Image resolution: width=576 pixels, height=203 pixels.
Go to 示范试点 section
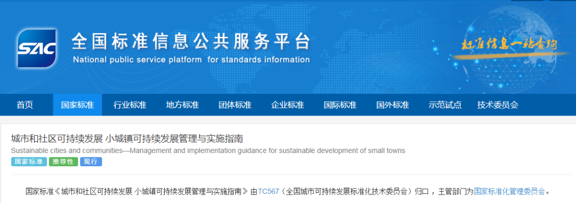[445, 105]
